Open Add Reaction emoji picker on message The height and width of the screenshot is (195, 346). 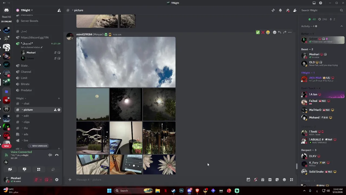[275, 32]
